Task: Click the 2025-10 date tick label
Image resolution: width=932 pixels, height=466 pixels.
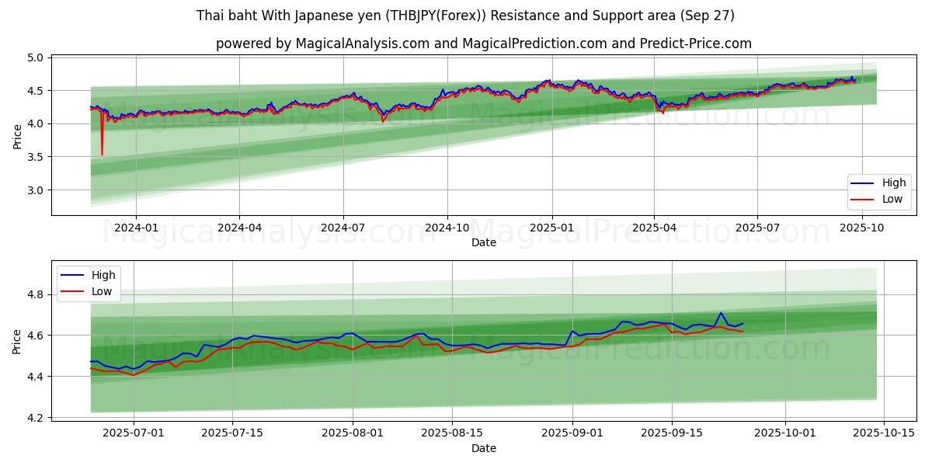Action: click(x=861, y=228)
